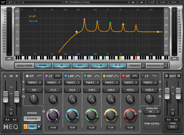Viewport: 184px width, 135px height.
Task: Select analyzer L / M button
Action: [x=99, y=66]
